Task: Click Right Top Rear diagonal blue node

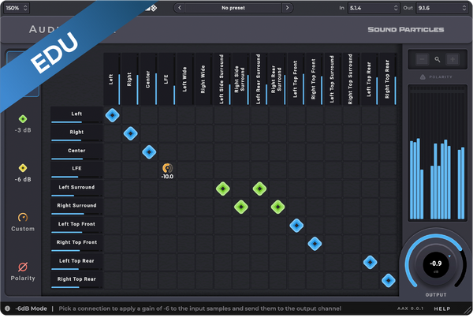Action: click(389, 280)
